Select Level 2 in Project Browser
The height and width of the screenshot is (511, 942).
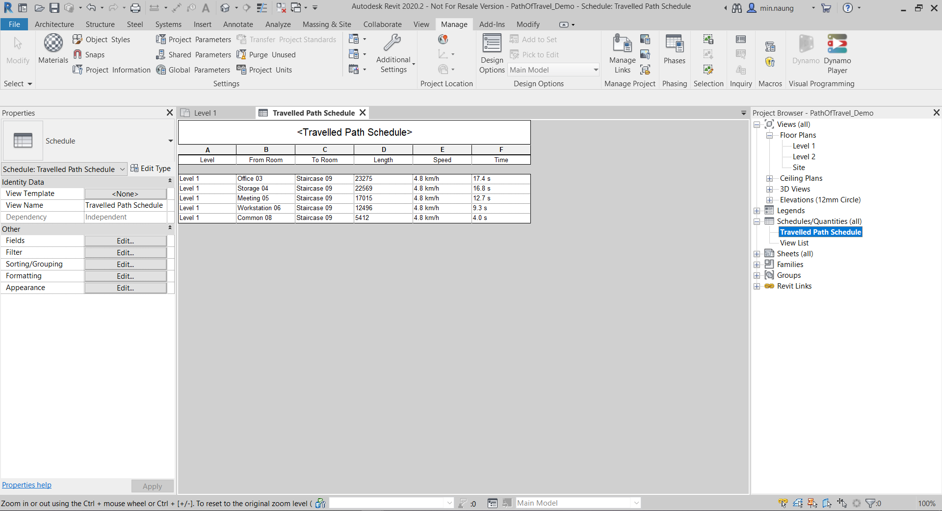tap(804, 157)
